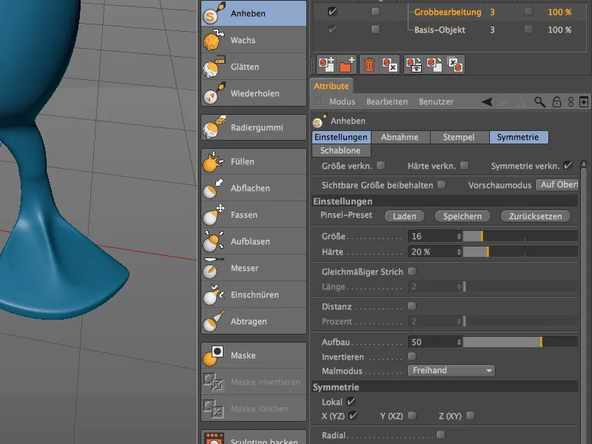Image resolution: width=592 pixels, height=444 pixels.
Task: Click the Härte slider bar
Action: pos(521,252)
